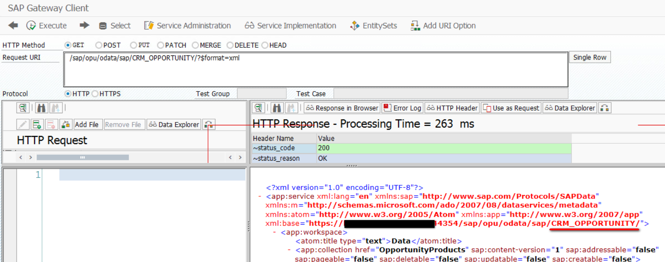Viewport: 665px width, 262px height.
Task: Select the HEAD HTTP method
Action: tap(265, 45)
